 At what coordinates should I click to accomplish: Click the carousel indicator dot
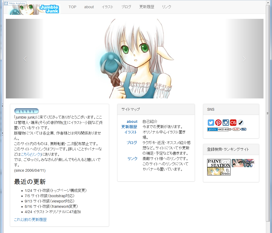click(x=130, y=88)
